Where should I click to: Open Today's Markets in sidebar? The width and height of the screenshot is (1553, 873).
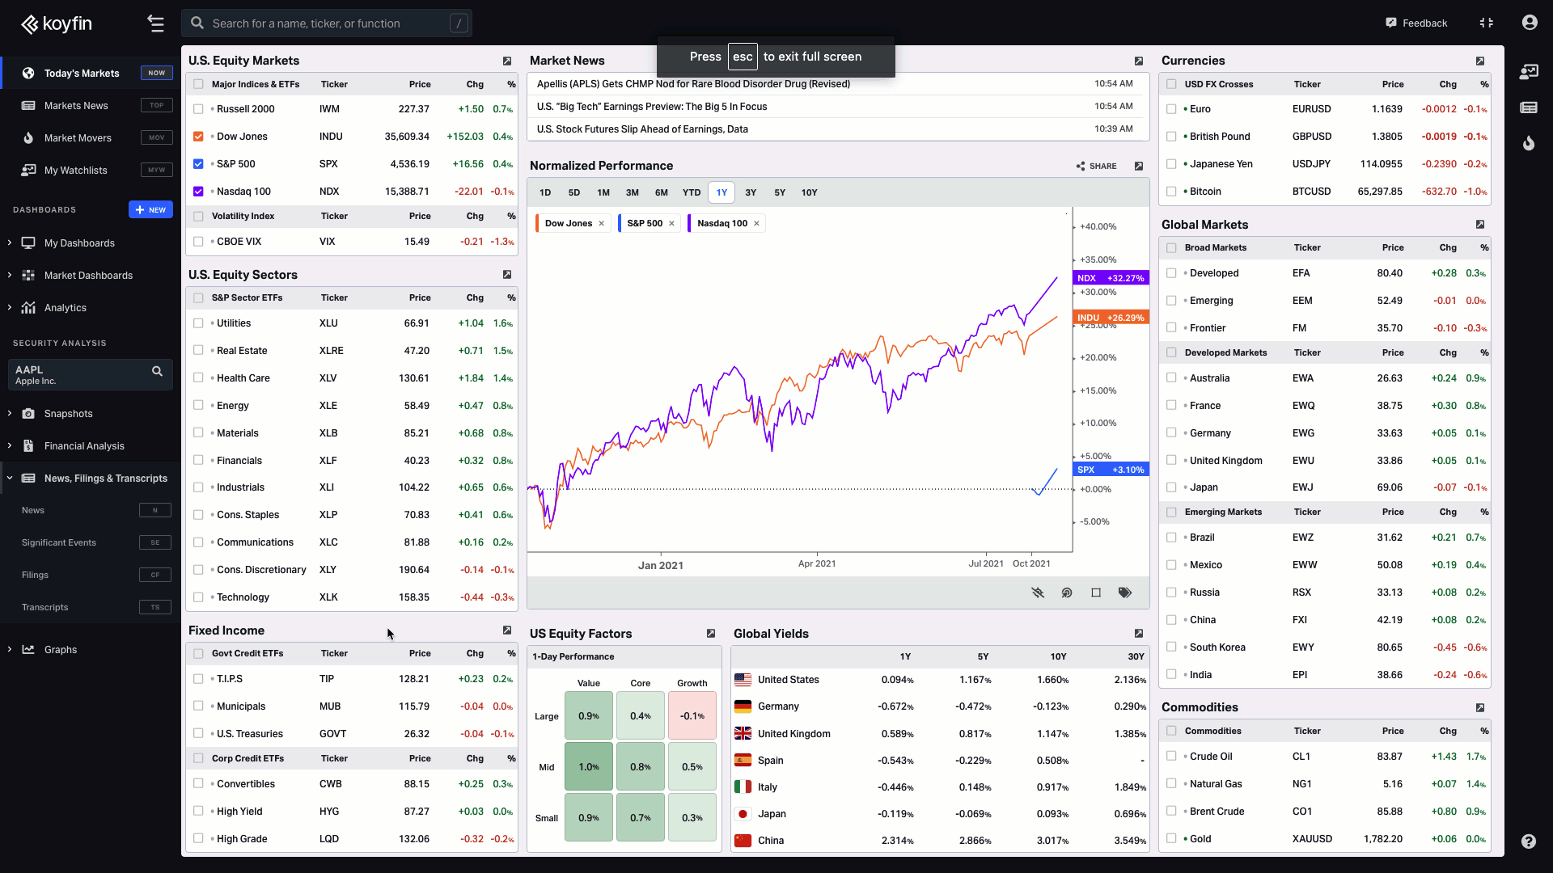click(x=91, y=73)
